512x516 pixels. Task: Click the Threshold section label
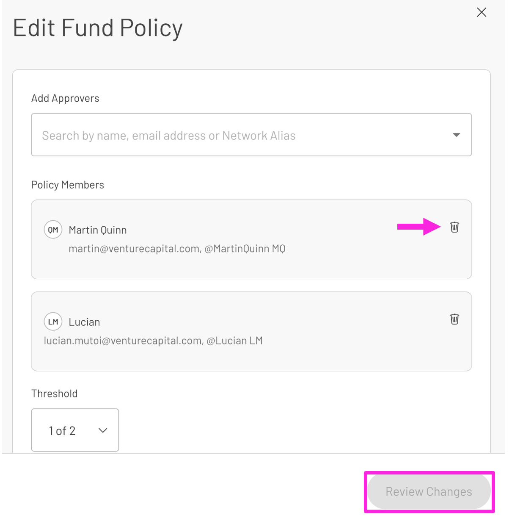(x=54, y=393)
